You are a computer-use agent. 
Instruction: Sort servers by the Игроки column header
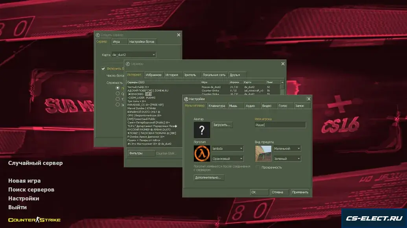point(236,82)
